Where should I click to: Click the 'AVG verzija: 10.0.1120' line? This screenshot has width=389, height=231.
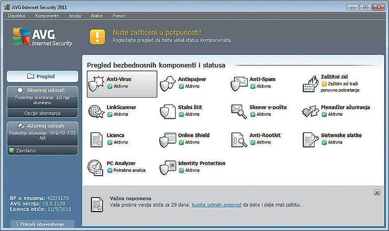37,203
